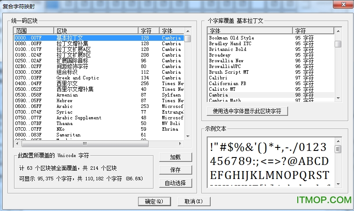
Task: Click the 自动选择 button
Action: coord(175,183)
